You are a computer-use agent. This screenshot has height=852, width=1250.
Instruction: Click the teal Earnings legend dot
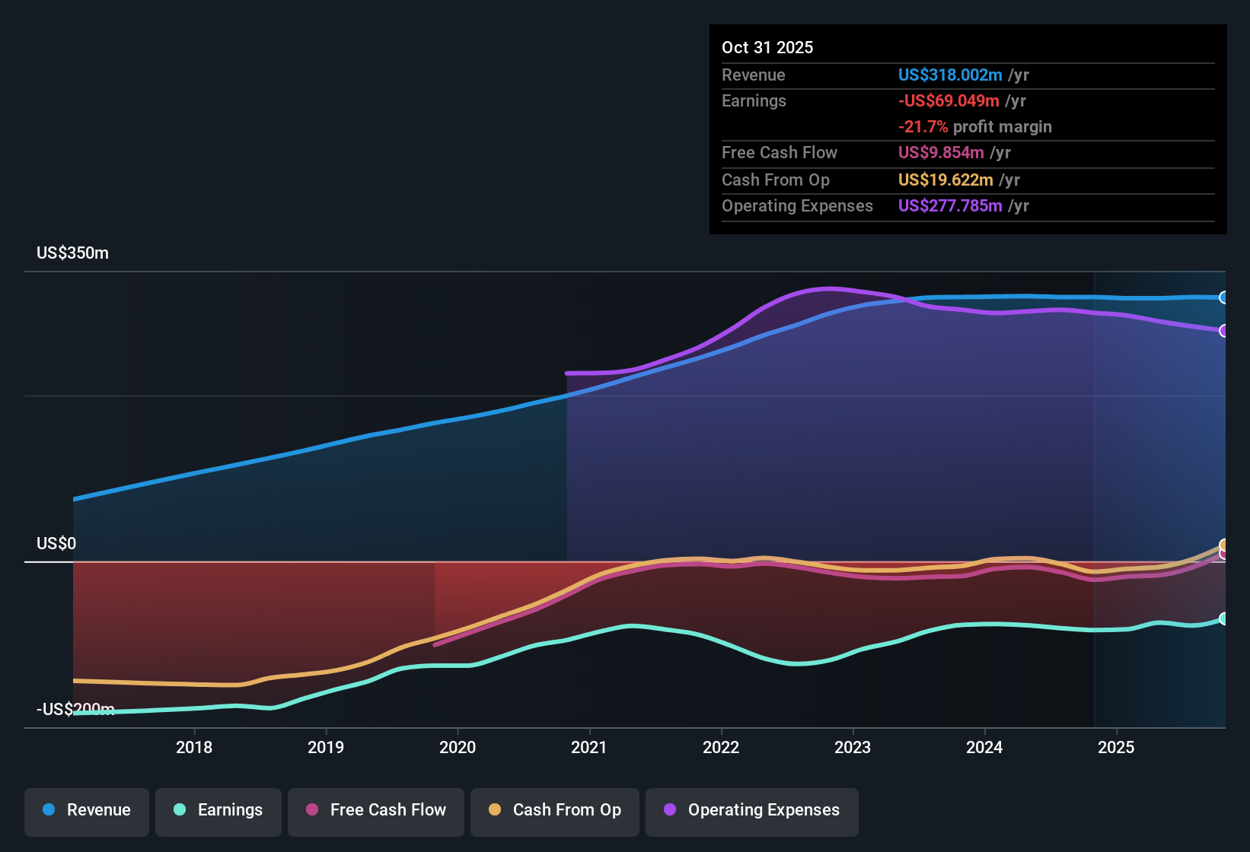coord(180,810)
